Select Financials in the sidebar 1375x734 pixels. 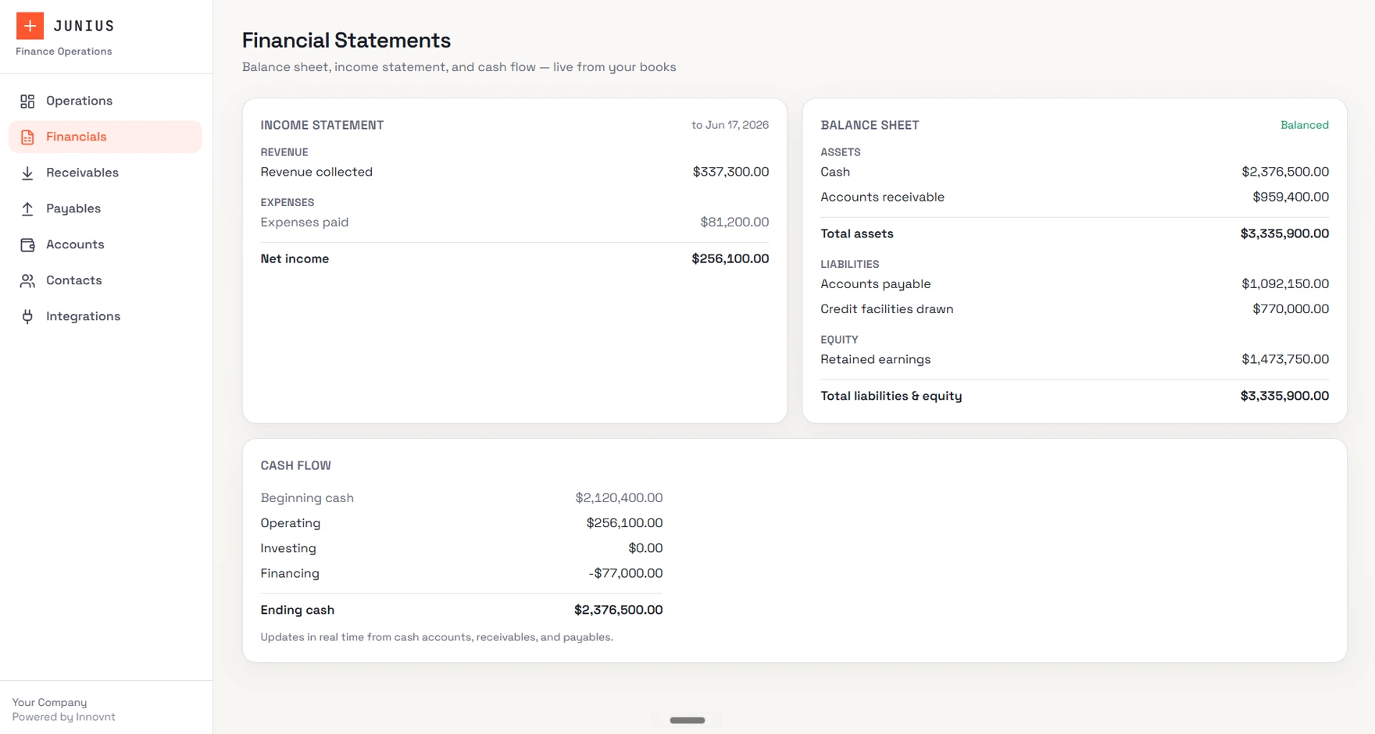coord(105,137)
